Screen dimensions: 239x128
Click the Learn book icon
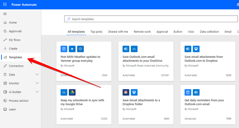point(5,109)
